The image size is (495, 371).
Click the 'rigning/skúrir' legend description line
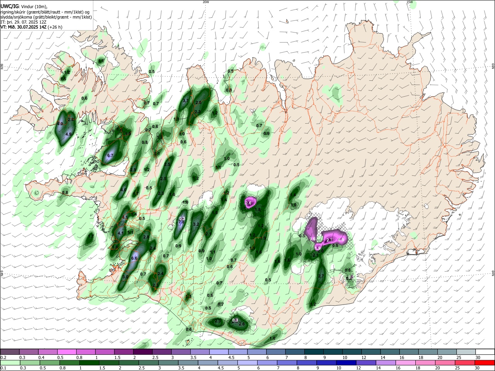tap(45, 12)
